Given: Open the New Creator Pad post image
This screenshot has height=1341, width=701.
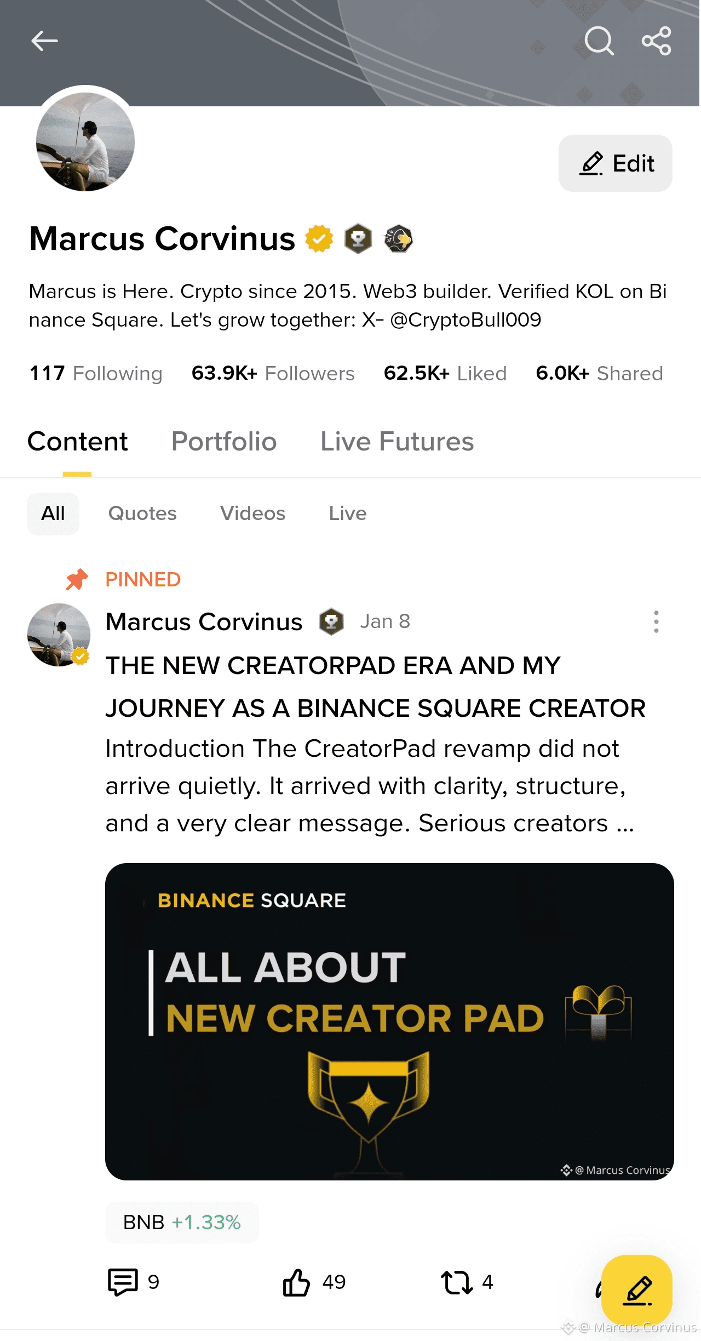Looking at the screenshot, I should pyautogui.click(x=389, y=1022).
